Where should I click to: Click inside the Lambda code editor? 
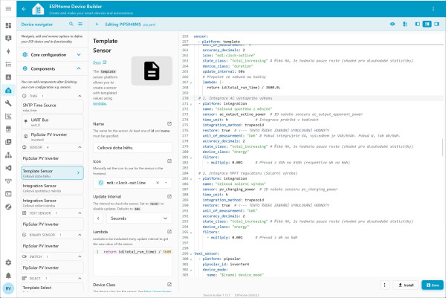pyautogui.click(x=132, y=262)
